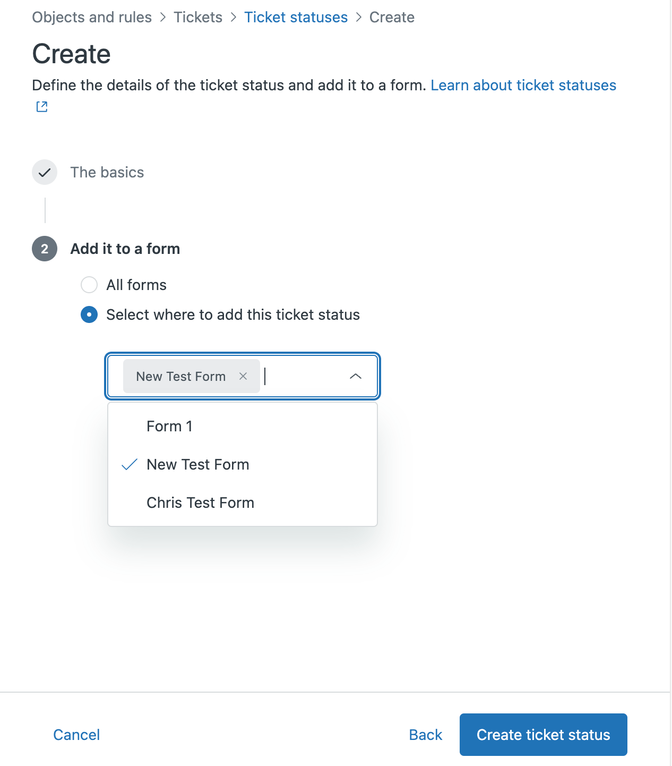Screen dimensions: 672x766
Task: Open the Ticket statuses breadcrumb page
Action: pyautogui.click(x=296, y=17)
